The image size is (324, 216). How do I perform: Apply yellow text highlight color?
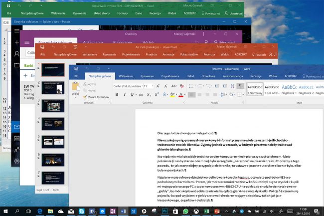pyautogui.click(x=172, y=95)
